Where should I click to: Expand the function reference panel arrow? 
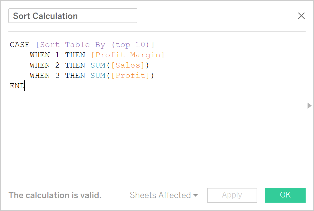309,105
